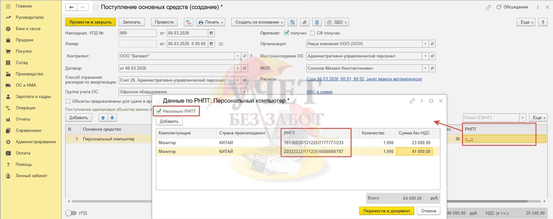Move table row down arrow
This screenshot has height=219, width=553.
(x=112, y=118)
